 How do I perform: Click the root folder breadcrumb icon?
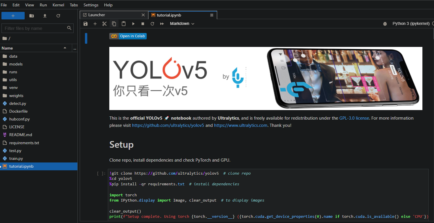point(4,38)
